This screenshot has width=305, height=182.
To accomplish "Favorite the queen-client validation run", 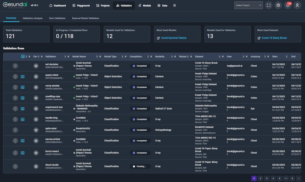I will point(36,77).
